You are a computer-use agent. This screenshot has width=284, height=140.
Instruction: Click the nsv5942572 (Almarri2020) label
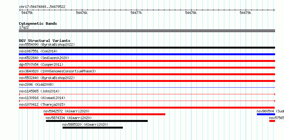(x=66, y=111)
